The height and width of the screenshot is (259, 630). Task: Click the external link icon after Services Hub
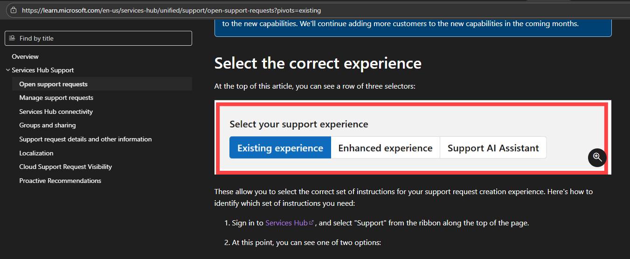tap(312, 223)
